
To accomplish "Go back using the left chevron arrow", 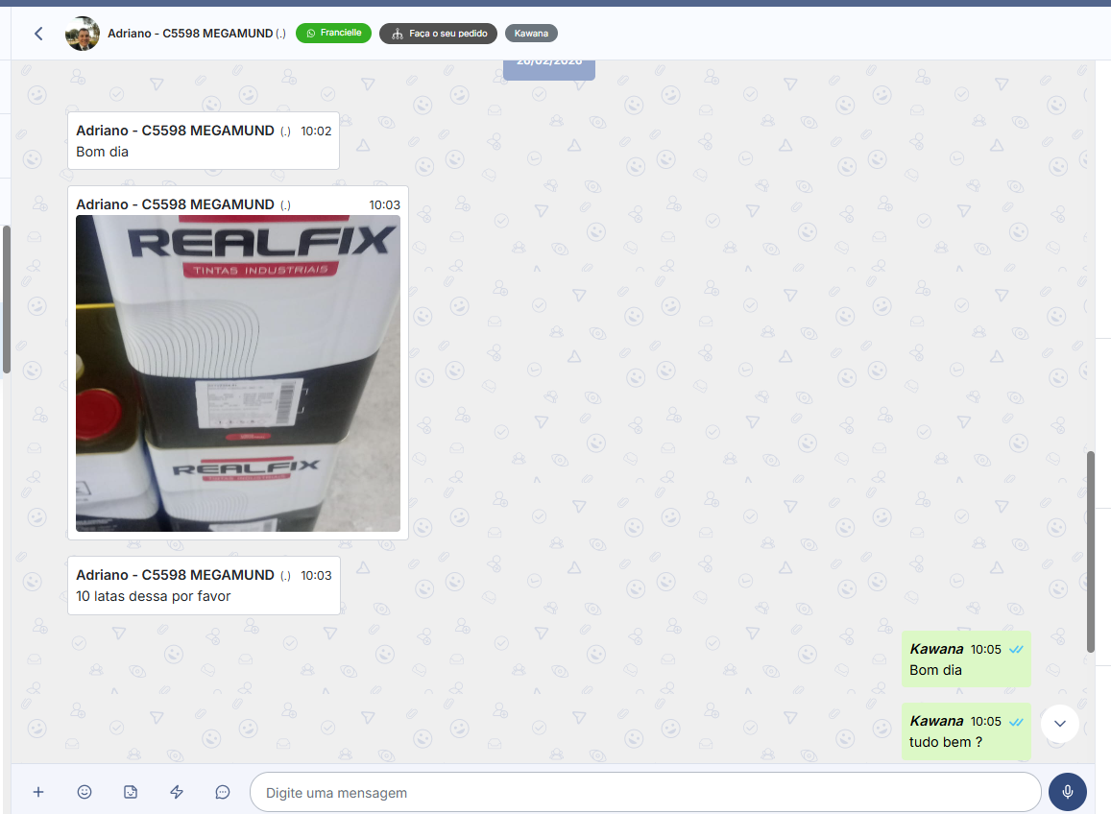I will click(x=38, y=34).
